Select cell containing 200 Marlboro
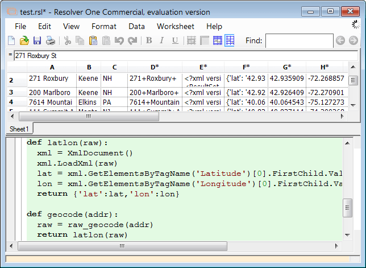This screenshot has width=366, height=268. coord(52,92)
